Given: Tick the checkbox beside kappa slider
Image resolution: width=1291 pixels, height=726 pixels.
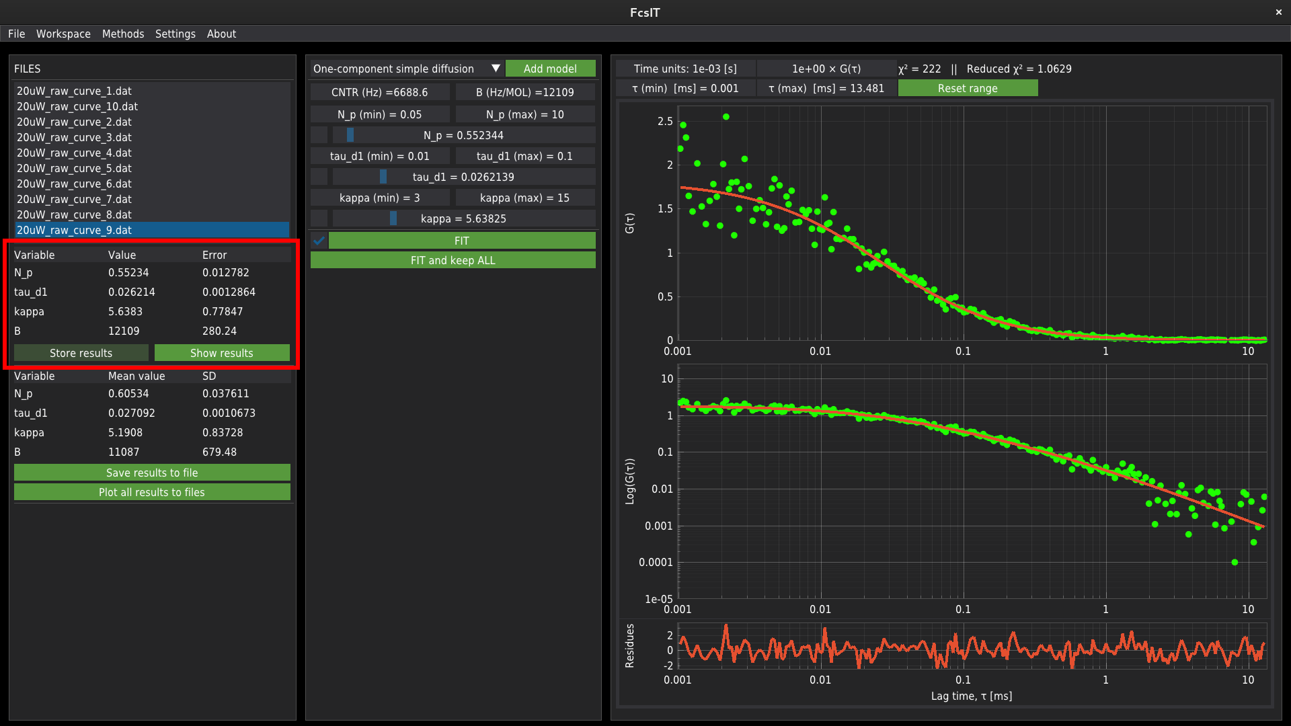Looking at the screenshot, I should [319, 218].
